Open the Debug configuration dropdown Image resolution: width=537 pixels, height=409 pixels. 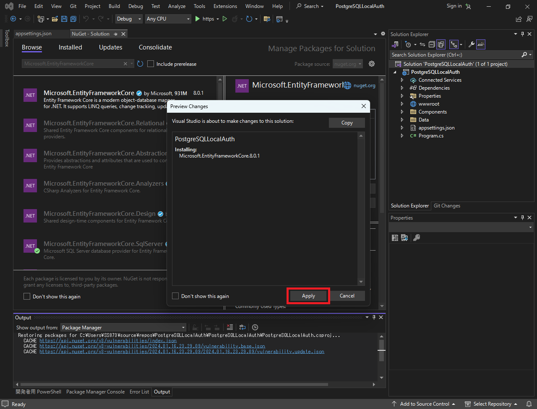pos(128,19)
